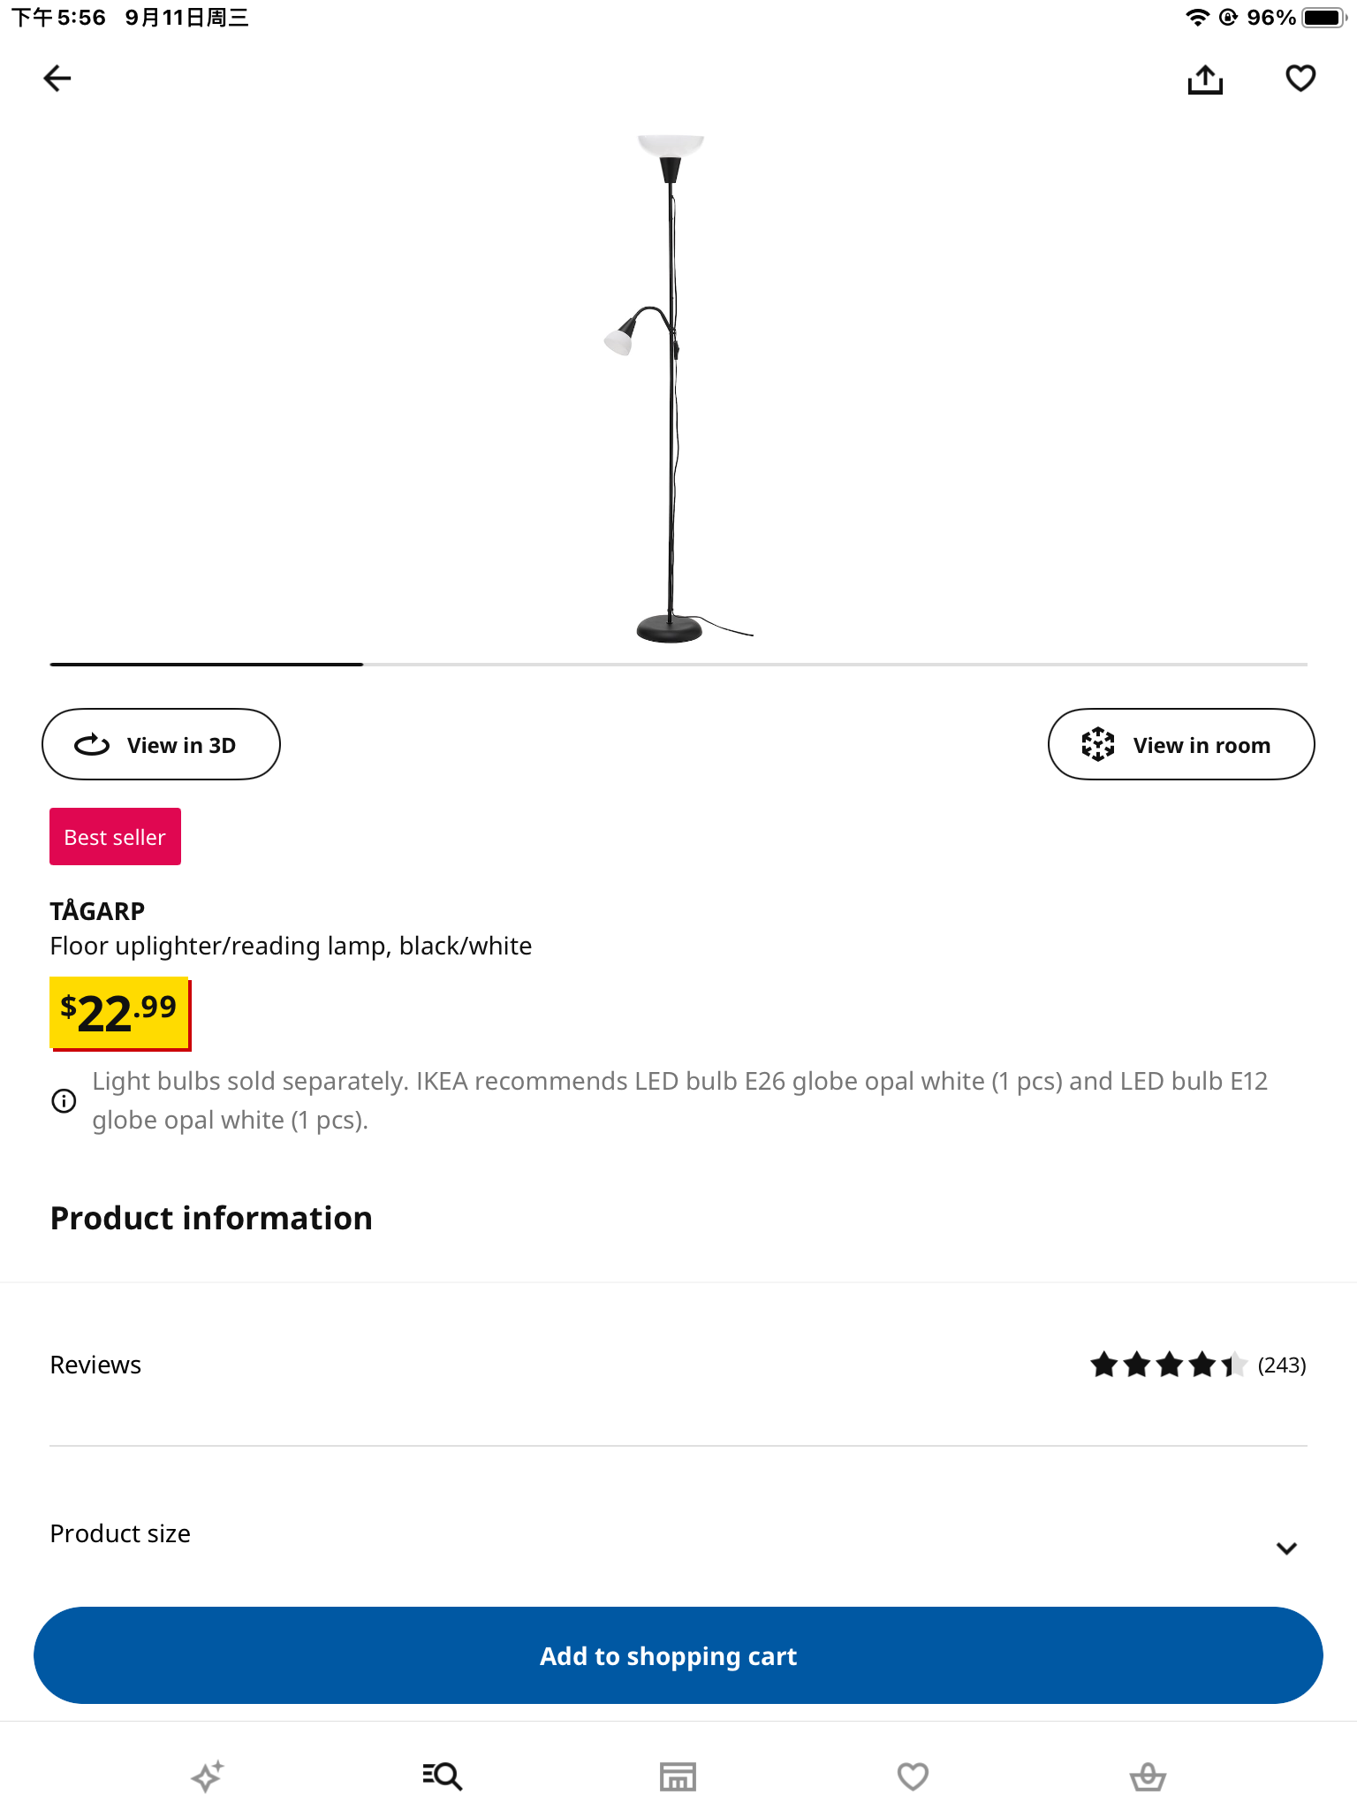The image size is (1357, 1810).
Task: Expand the Product size section
Action: click(x=120, y=1533)
